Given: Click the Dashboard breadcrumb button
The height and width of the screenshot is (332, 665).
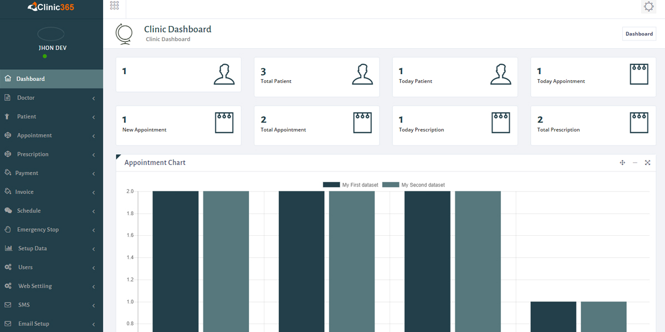Looking at the screenshot, I should (x=639, y=34).
